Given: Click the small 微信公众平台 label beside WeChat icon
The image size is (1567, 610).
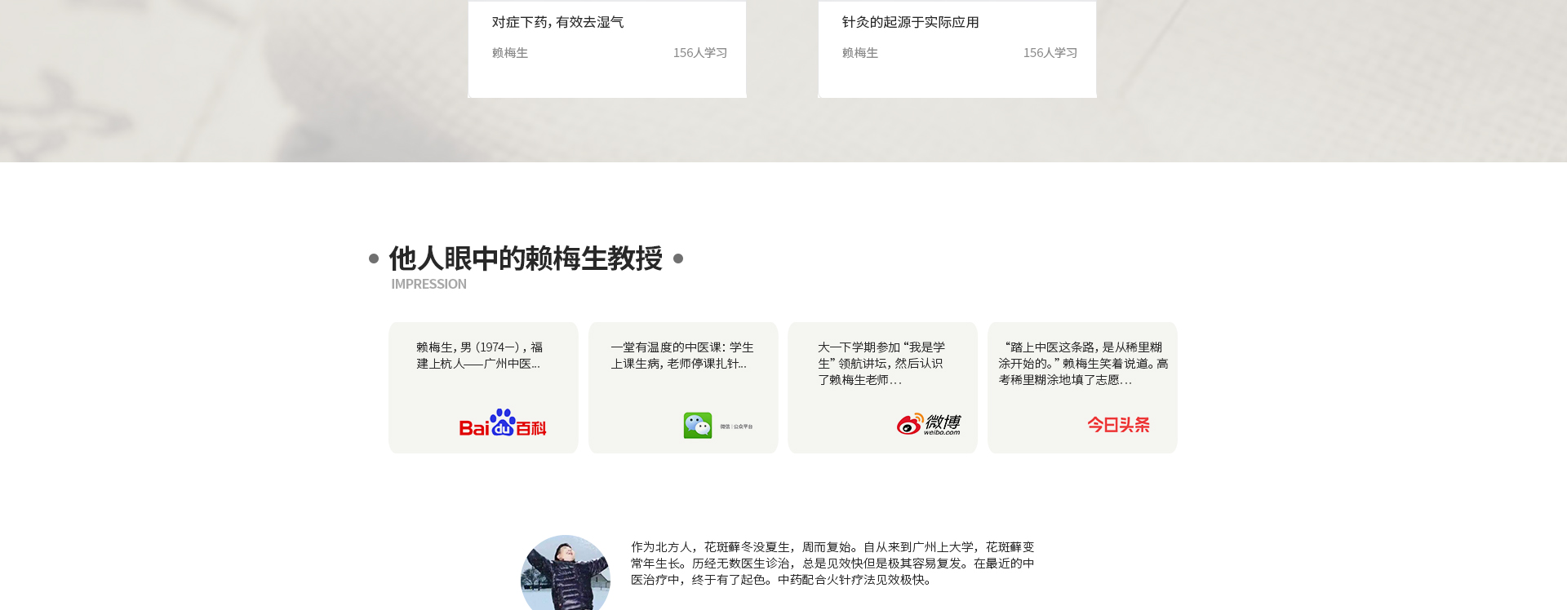Looking at the screenshot, I should tap(736, 427).
